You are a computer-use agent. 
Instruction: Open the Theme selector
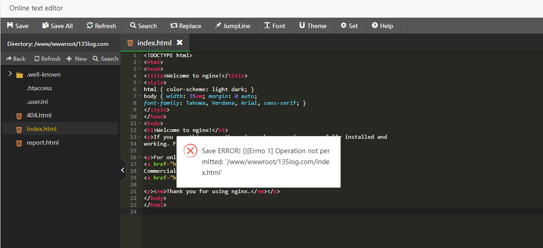point(313,26)
